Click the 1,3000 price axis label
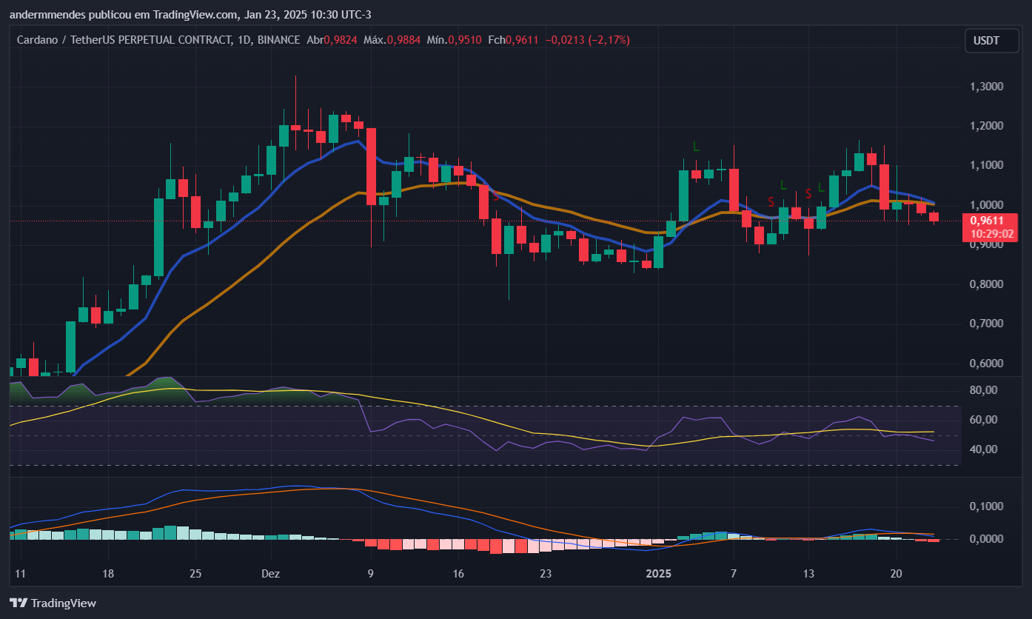The height and width of the screenshot is (619, 1032). [986, 87]
